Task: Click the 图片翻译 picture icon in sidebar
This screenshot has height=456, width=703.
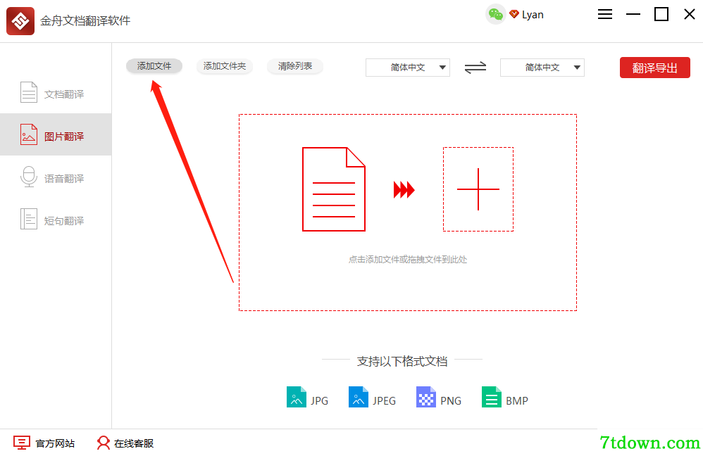Action: click(x=29, y=134)
